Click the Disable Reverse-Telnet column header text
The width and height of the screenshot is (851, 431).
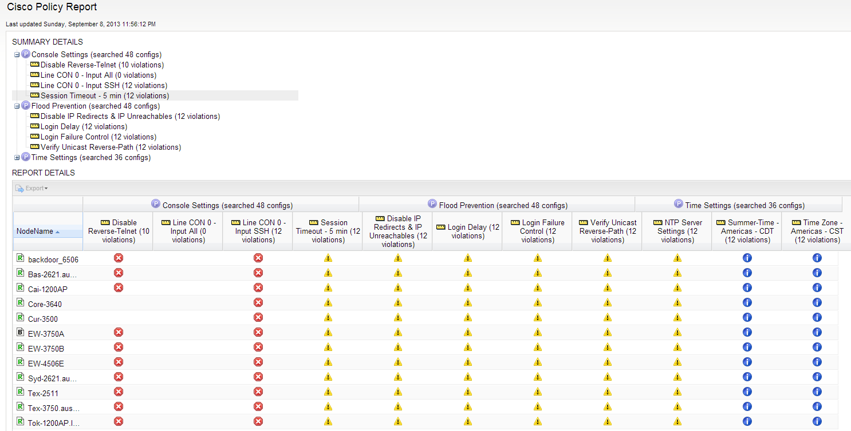point(119,232)
